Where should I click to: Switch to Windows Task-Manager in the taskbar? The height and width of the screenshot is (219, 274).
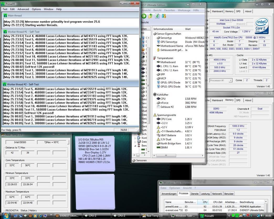[x=183, y=216]
